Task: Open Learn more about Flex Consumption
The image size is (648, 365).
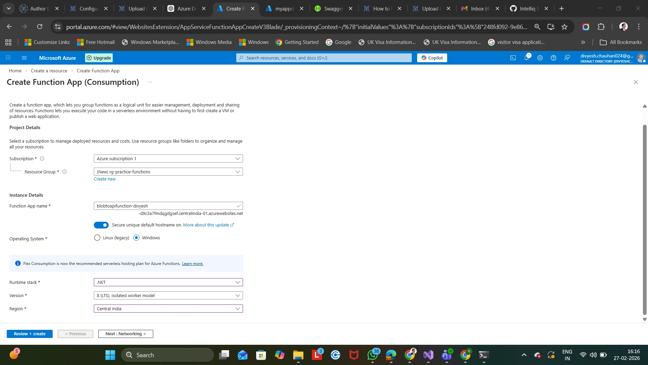Action: pyautogui.click(x=192, y=264)
